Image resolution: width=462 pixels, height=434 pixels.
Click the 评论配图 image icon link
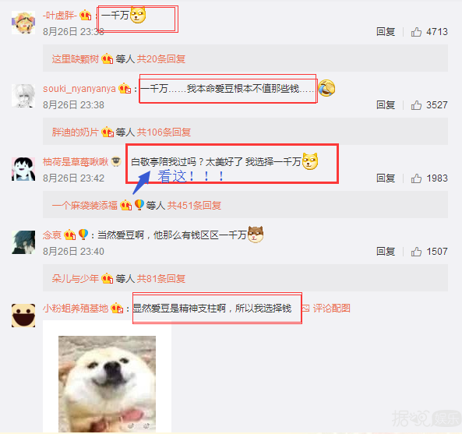(326, 309)
